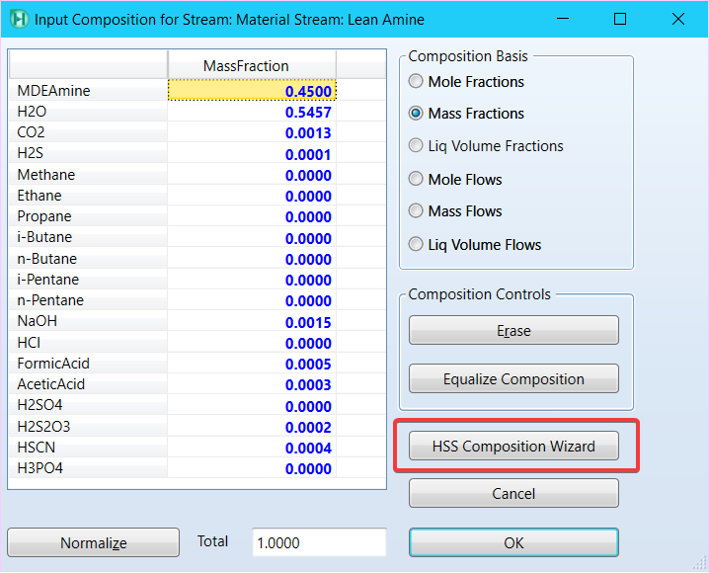Screen dimensions: 709x573
Task: Select the NaOH mass fraction cell
Action: pyautogui.click(x=252, y=322)
